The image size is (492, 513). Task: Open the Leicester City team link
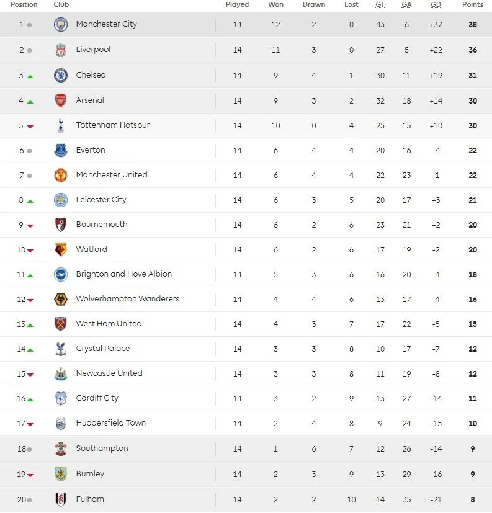[x=101, y=200]
